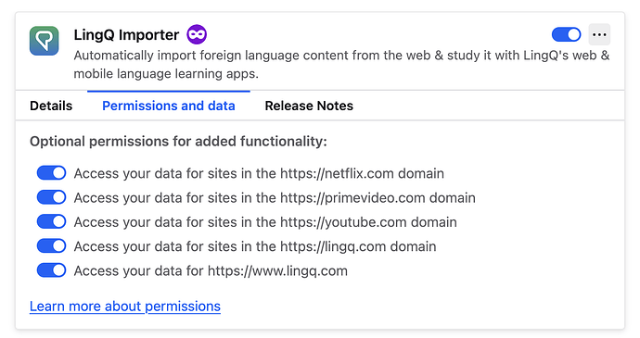Click the LingQ Importer title text
The width and height of the screenshot is (640, 338).
click(126, 34)
